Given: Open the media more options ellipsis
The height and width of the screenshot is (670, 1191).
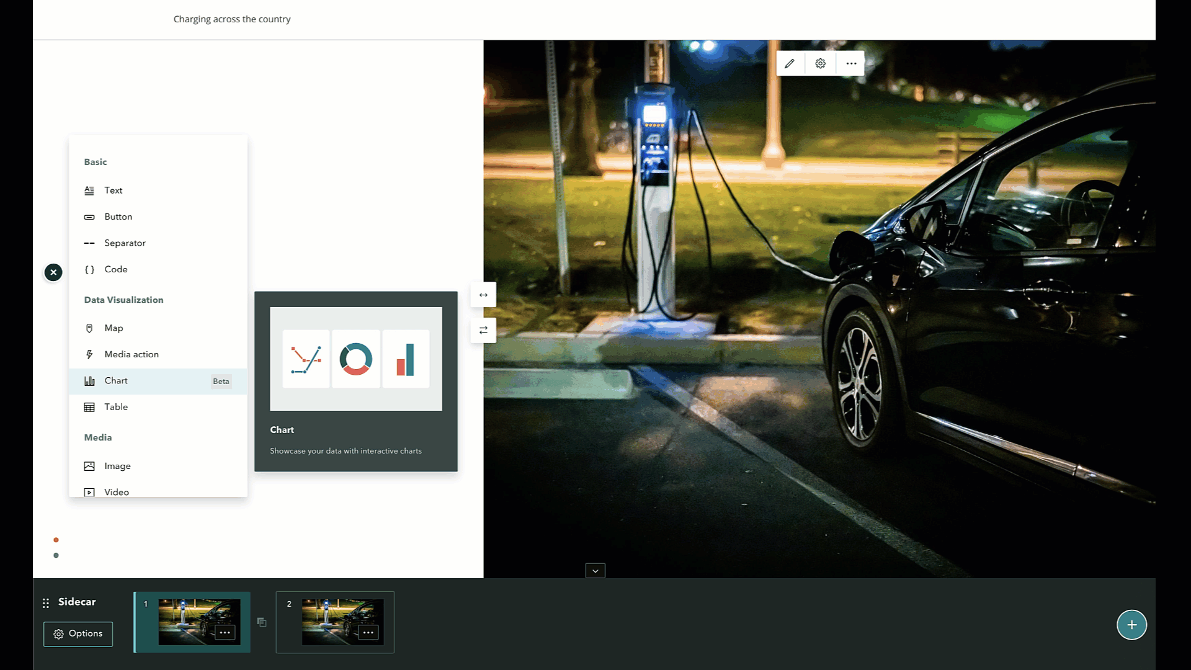Looking at the screenshot, I should tap(851, 63).
